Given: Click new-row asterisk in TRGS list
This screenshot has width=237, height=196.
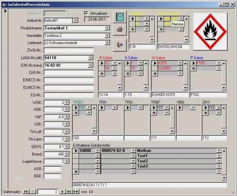Looking at the screenshot, I should point(76,113).
